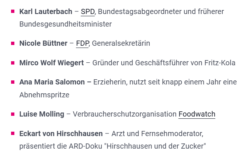Select the bullet beside Eckart von Hirschhausen

point(13,133)
